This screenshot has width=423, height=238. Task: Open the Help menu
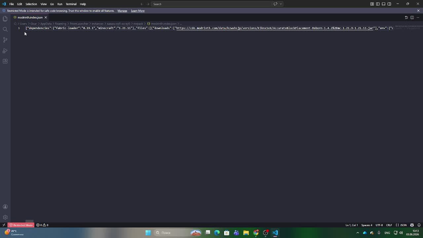(83, 4)
